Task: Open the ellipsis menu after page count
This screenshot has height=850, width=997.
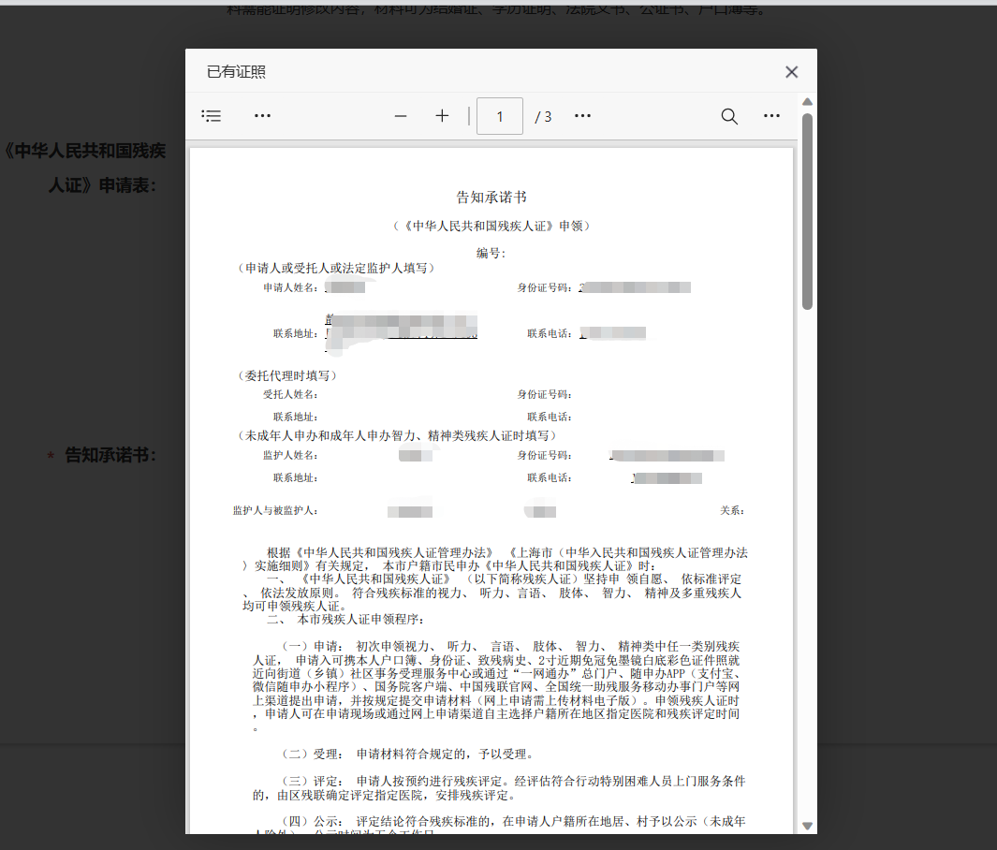Action: pyautogui.click(x=582, y=116)
